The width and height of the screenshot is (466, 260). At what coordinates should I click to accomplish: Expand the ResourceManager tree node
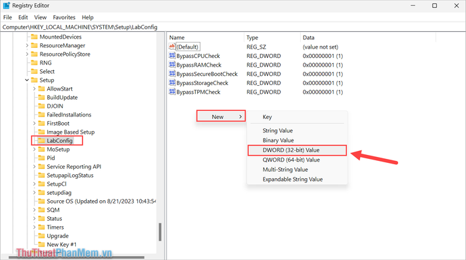pyautogui.click(x=27, y=45)
